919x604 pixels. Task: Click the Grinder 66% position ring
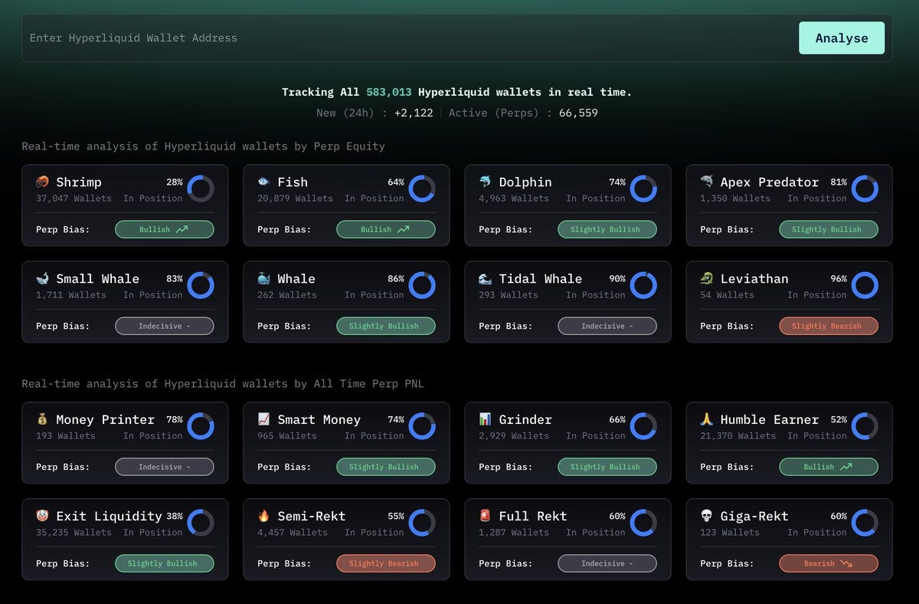click(643, 426)
